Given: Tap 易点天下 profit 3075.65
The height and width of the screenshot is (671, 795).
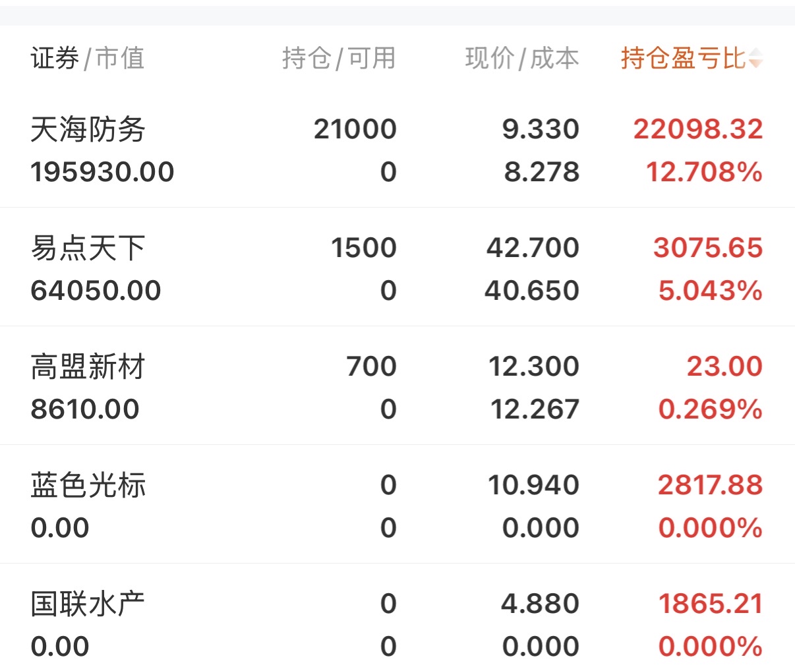Looking at the screenshot, I should point(707,248).
